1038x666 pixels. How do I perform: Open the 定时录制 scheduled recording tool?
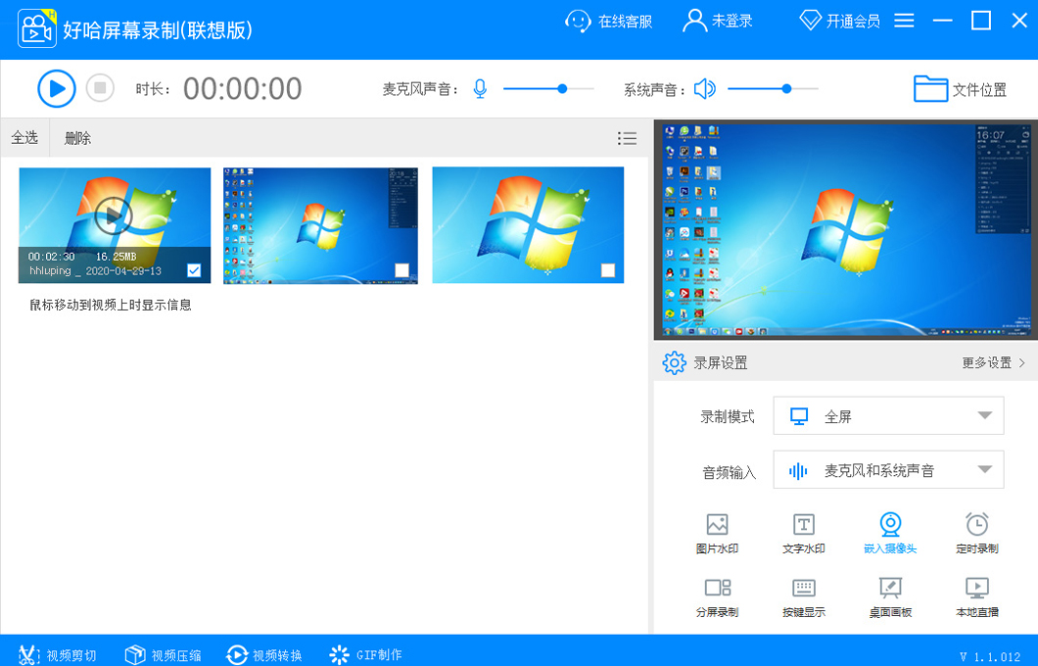[975, 532]
